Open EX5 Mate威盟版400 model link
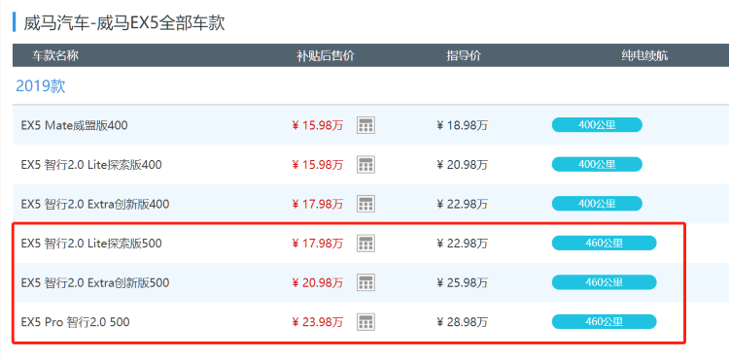729x358 pixels. tap(75, 125)
